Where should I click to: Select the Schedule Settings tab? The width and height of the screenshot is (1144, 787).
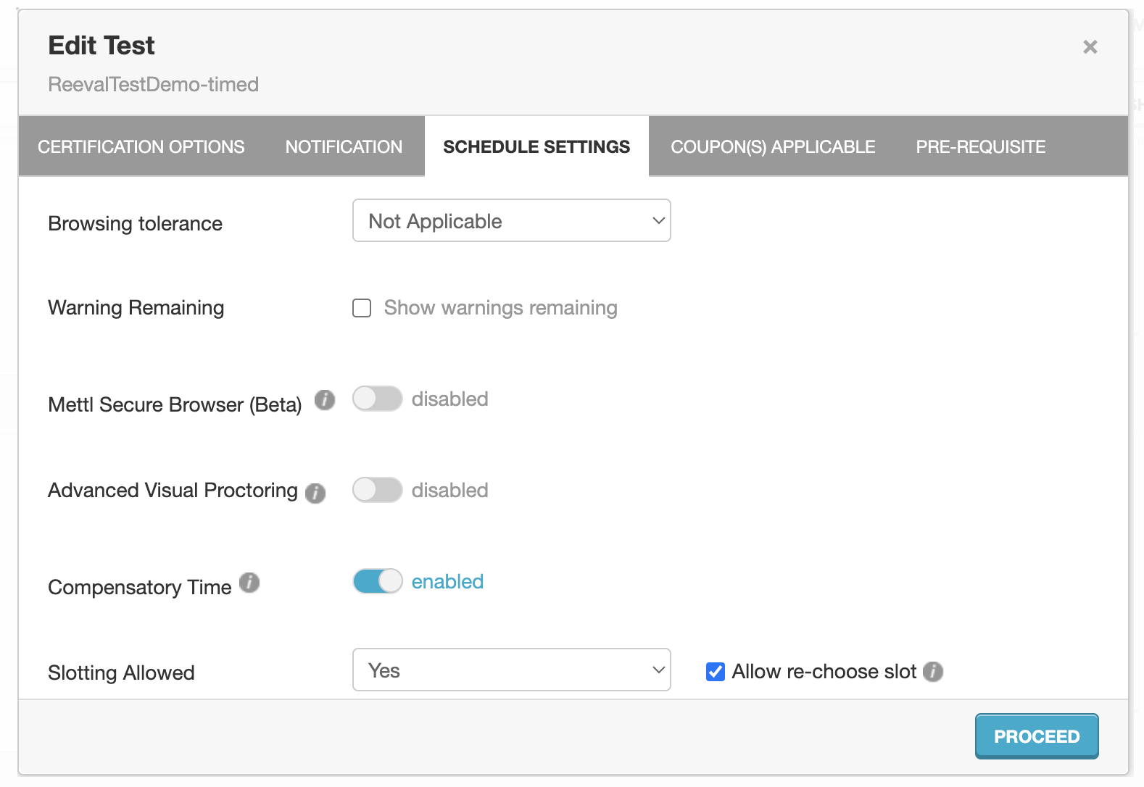click(536, 146)
